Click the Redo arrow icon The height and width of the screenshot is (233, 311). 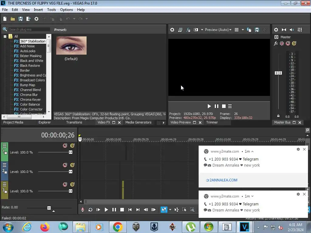coord(80,19)
